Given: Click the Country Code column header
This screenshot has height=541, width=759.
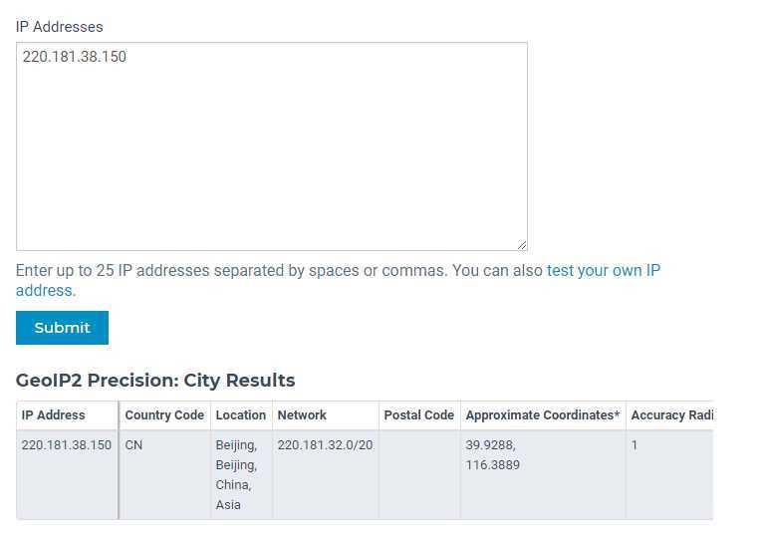Looking at the screenshot, I should point(164,415).
